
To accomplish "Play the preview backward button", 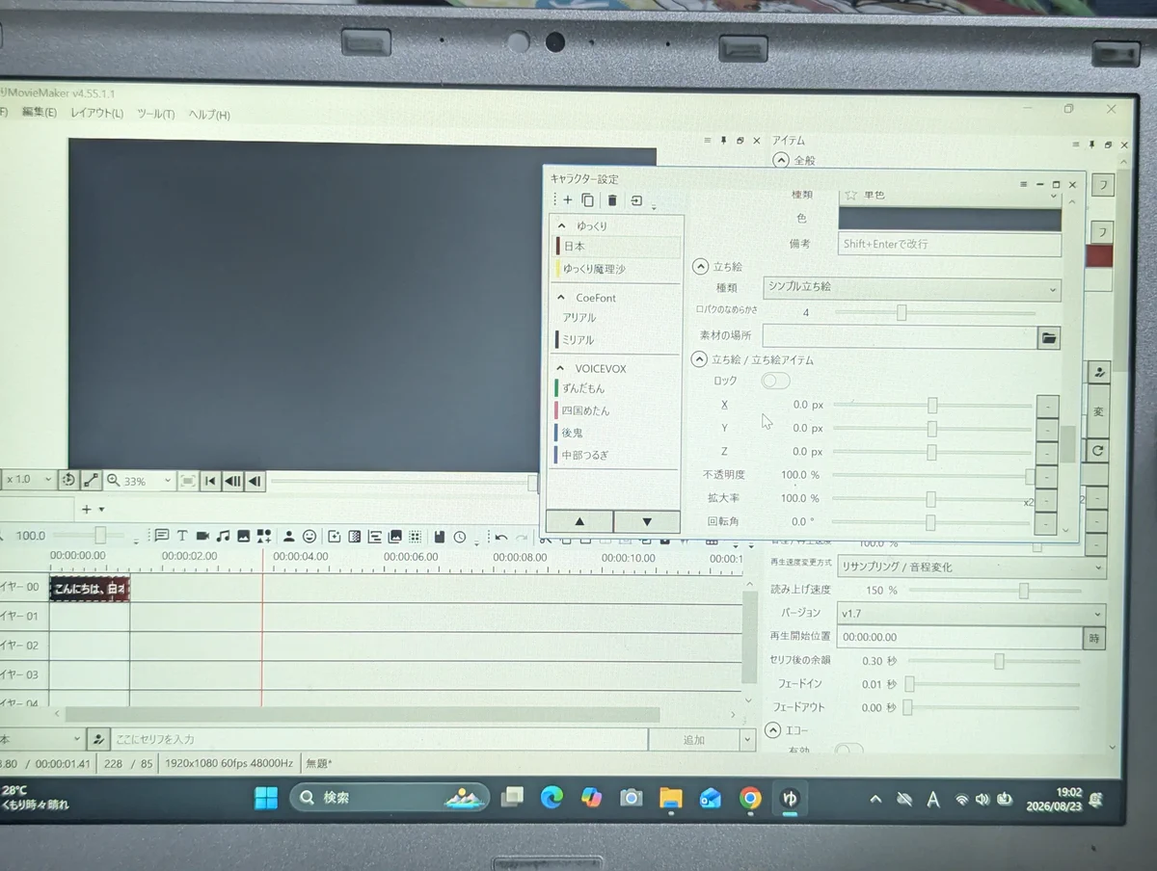I will 255,481.
